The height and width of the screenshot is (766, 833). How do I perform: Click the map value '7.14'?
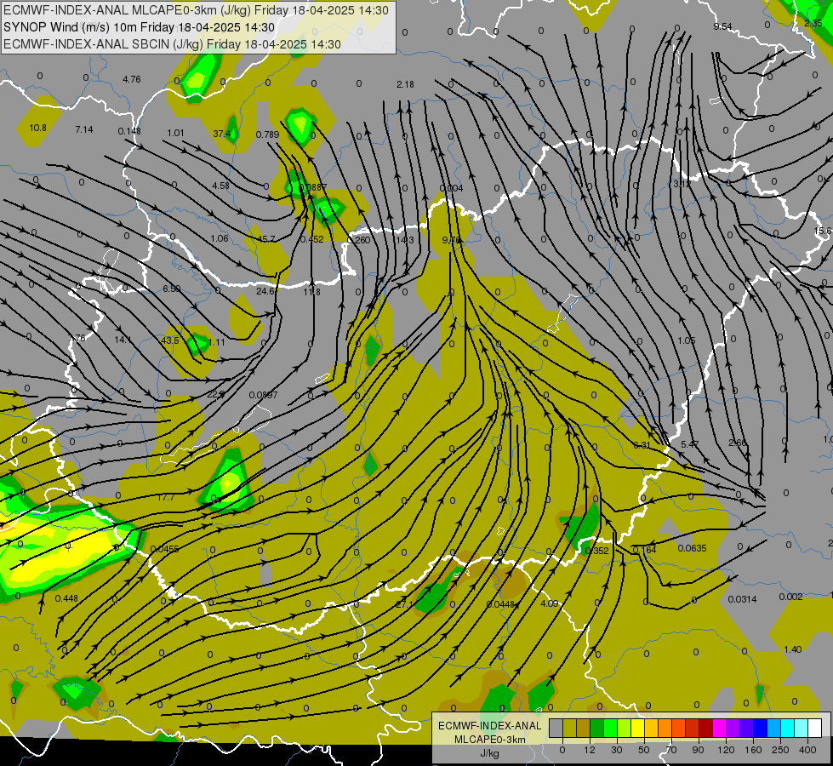click(84, 129)
